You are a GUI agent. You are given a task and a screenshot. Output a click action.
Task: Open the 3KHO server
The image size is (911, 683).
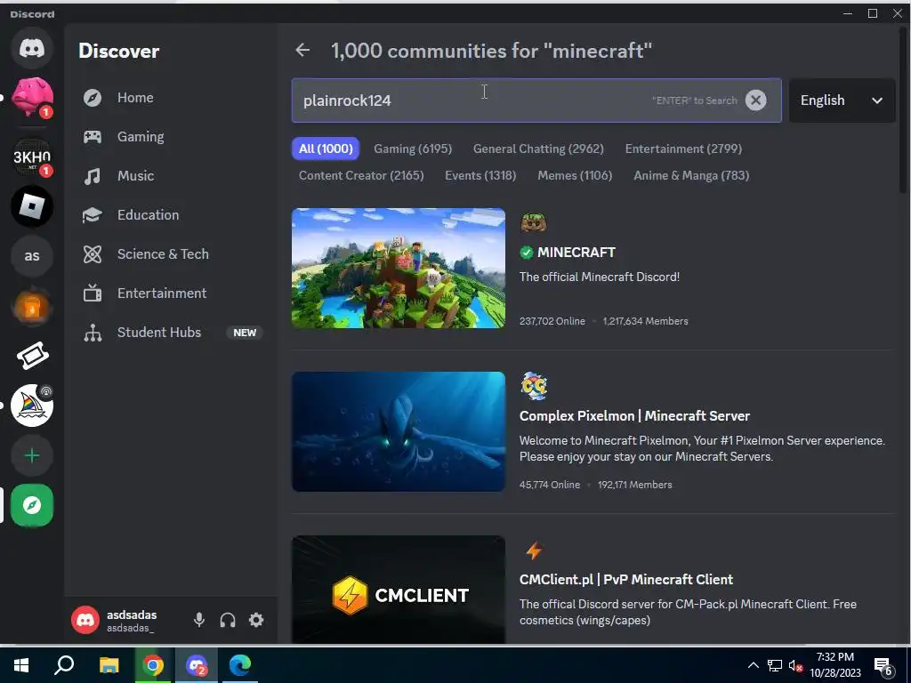pyautogui.click(x=32, y=157)
